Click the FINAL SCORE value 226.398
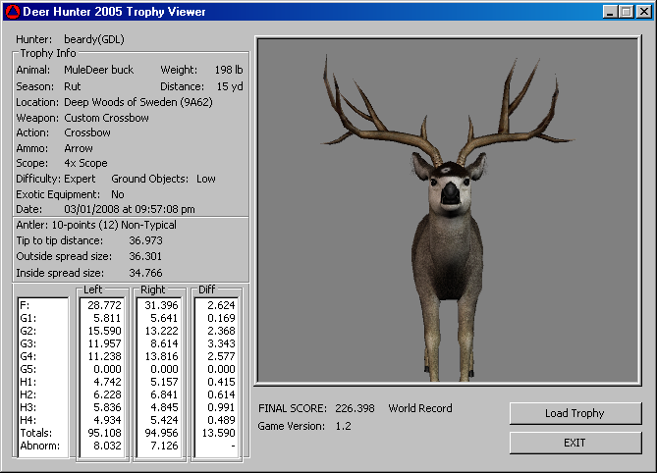The height and width of the screenshot is (473, 657). [x=355, y=408]
